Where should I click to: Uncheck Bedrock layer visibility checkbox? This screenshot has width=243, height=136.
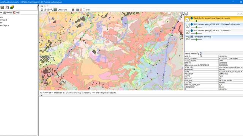pos(188,32)
